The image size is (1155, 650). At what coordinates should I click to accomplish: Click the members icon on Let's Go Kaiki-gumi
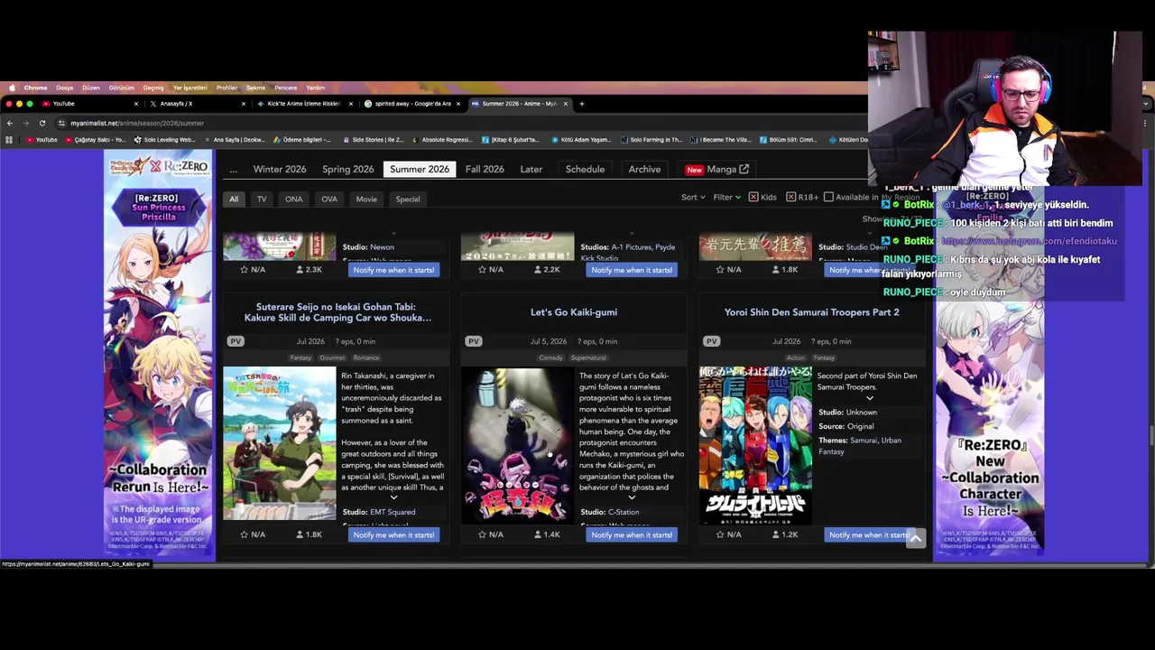538,534
